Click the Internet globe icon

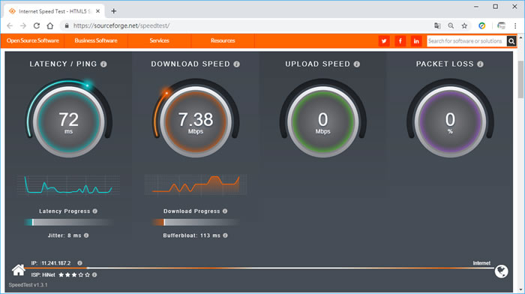click(501, 271)
